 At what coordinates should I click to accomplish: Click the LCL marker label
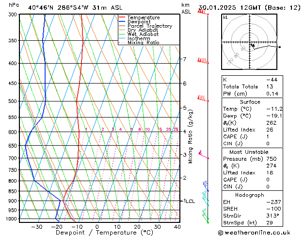click(191, 201)
